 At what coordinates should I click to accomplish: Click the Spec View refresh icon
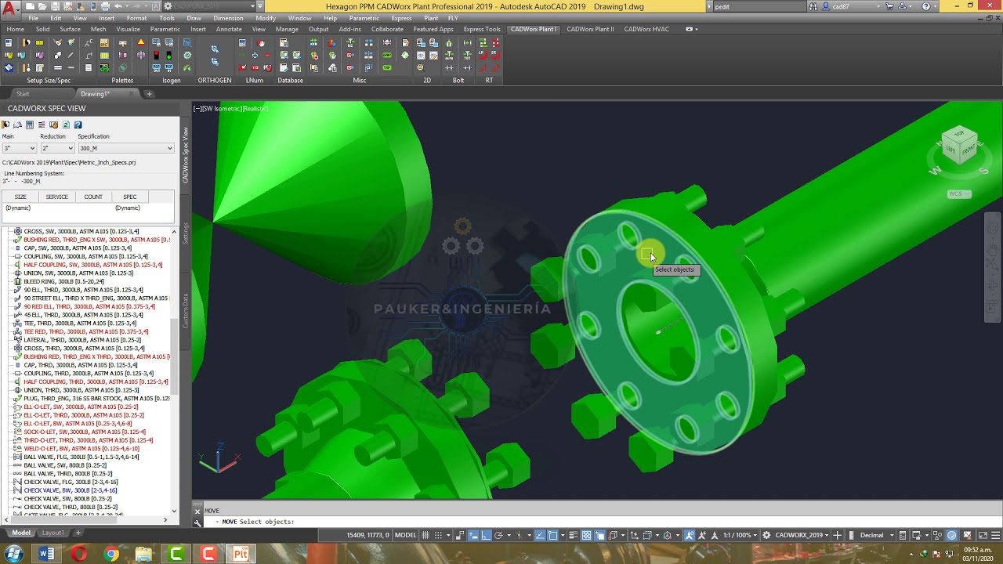click(x=66, y=125)
